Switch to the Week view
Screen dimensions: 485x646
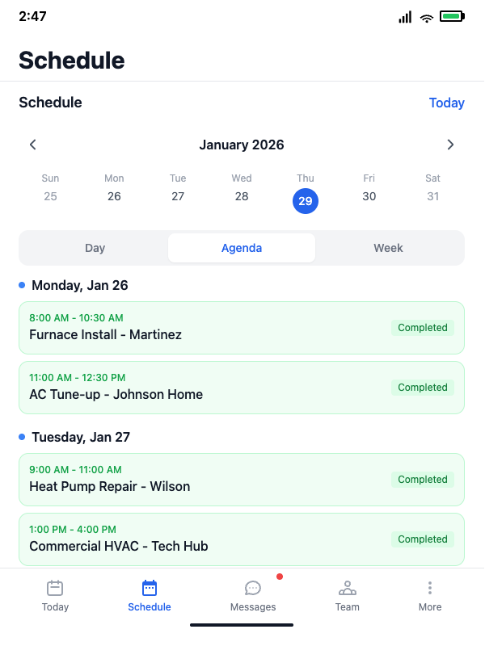(388, 248)
